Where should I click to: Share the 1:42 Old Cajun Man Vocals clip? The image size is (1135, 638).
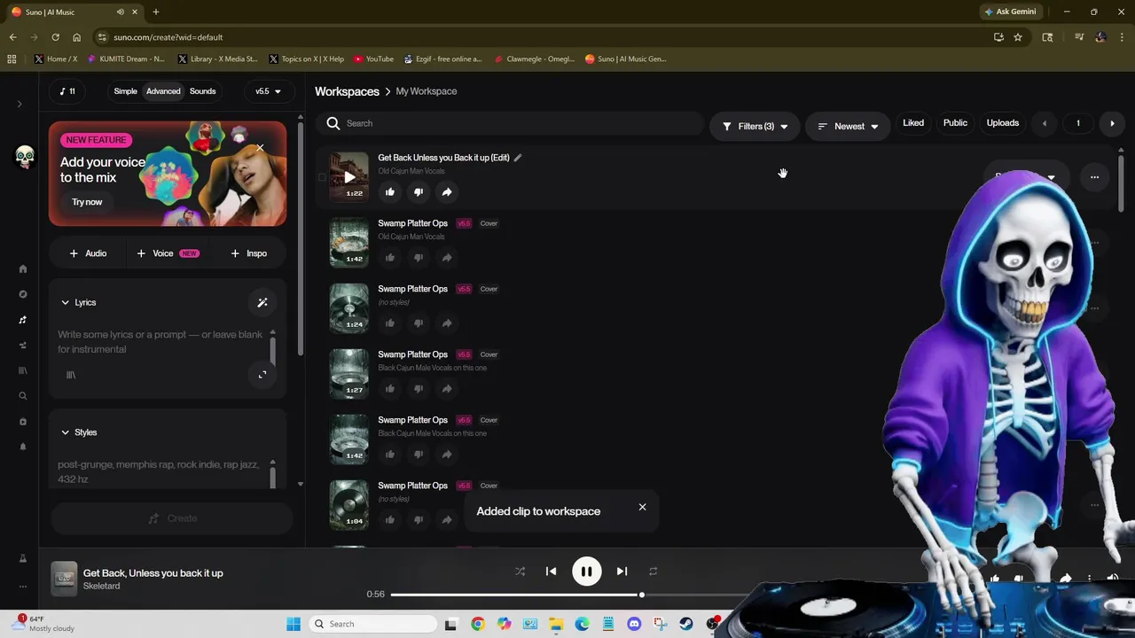tap(447, 257)
